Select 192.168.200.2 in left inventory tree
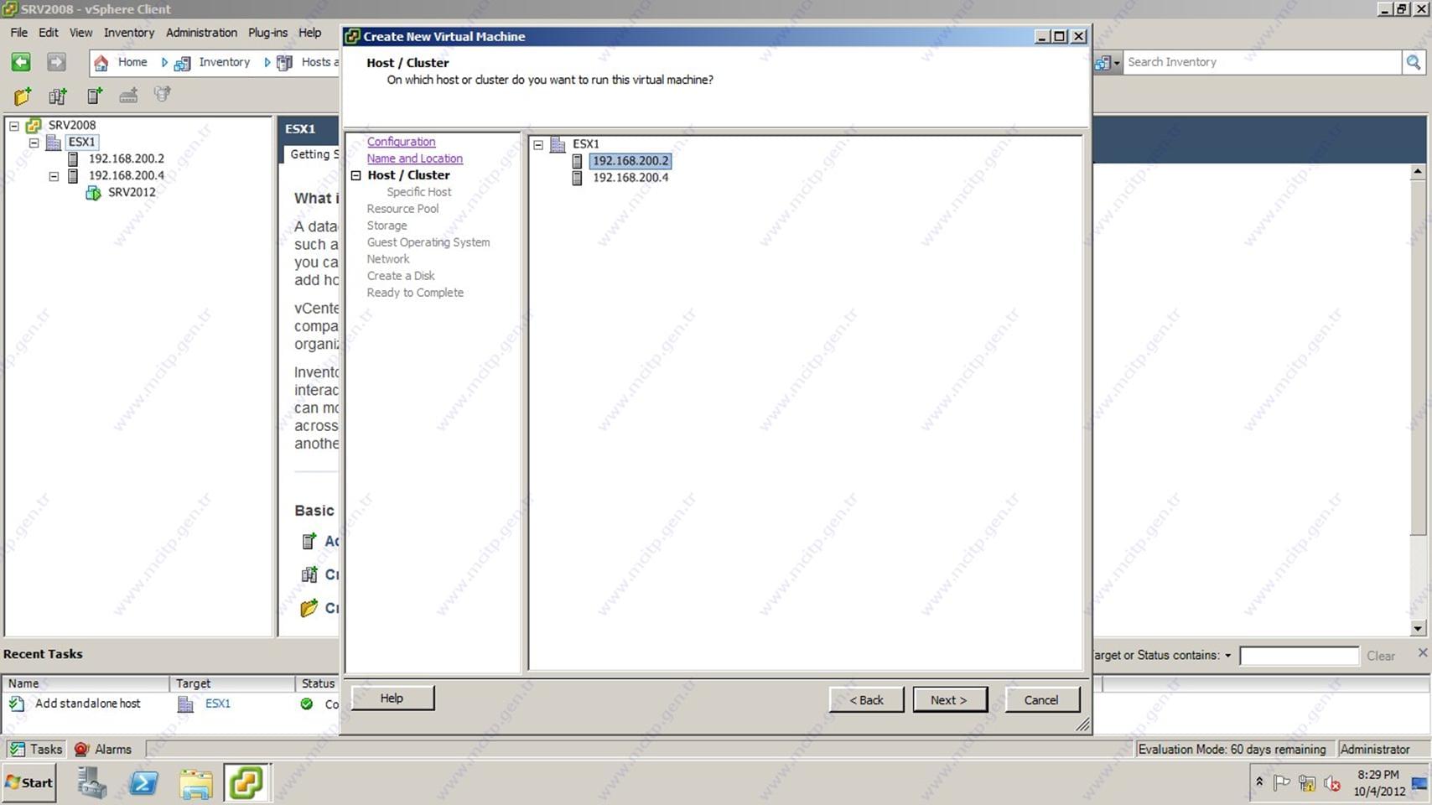The width and height of the screenshot is (1432, 805). click(127, 159)
